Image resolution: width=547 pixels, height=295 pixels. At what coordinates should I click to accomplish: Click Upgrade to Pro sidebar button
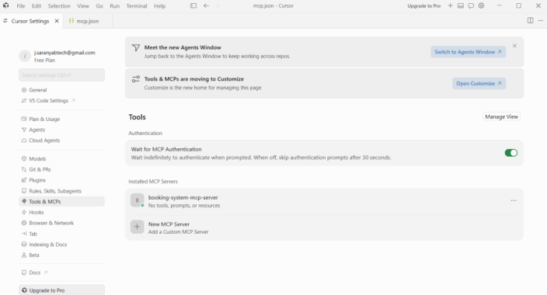[x=61, y=290]
